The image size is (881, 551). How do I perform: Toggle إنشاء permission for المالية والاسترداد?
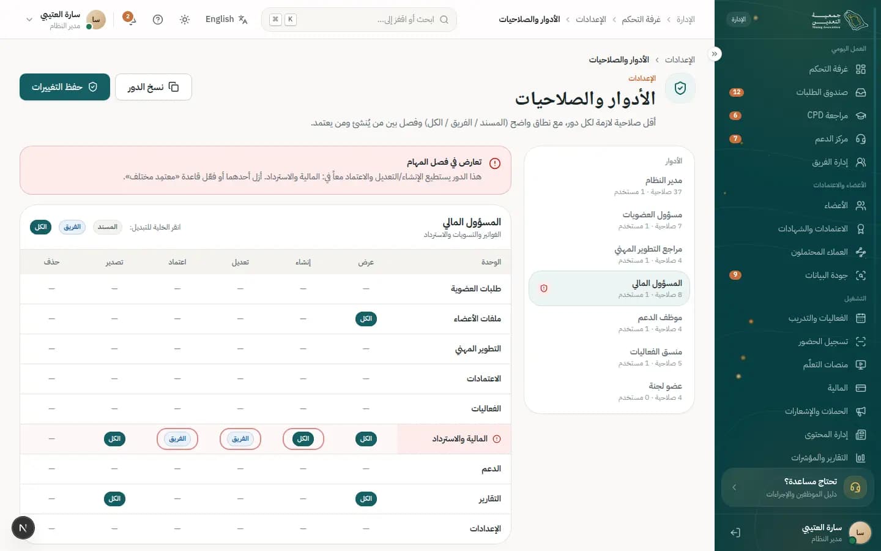pos(303,439)
